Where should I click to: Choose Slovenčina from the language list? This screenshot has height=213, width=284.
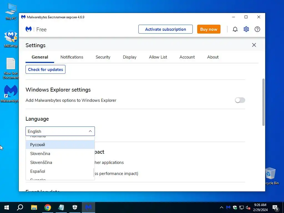(60, 153)
